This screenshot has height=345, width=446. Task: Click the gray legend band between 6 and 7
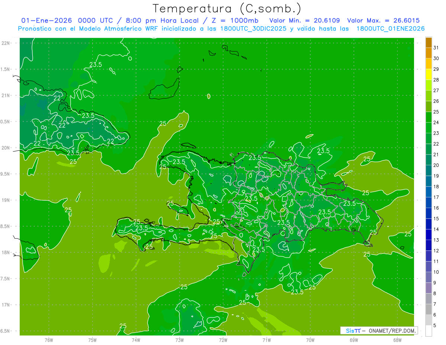coord(429,310)
